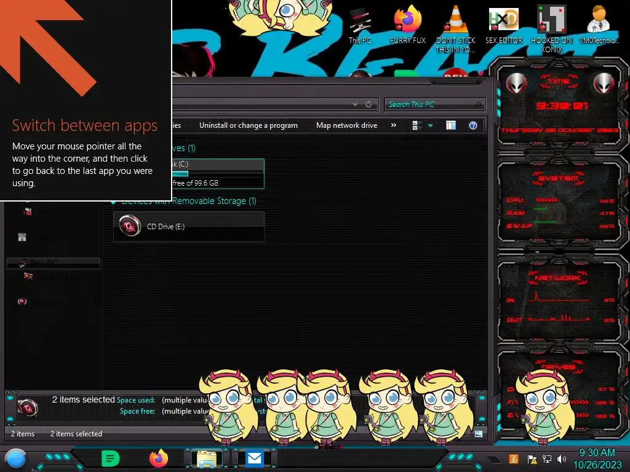
Task: Open address bar history dropdown chevron
Action: click(x=355, y=104)
